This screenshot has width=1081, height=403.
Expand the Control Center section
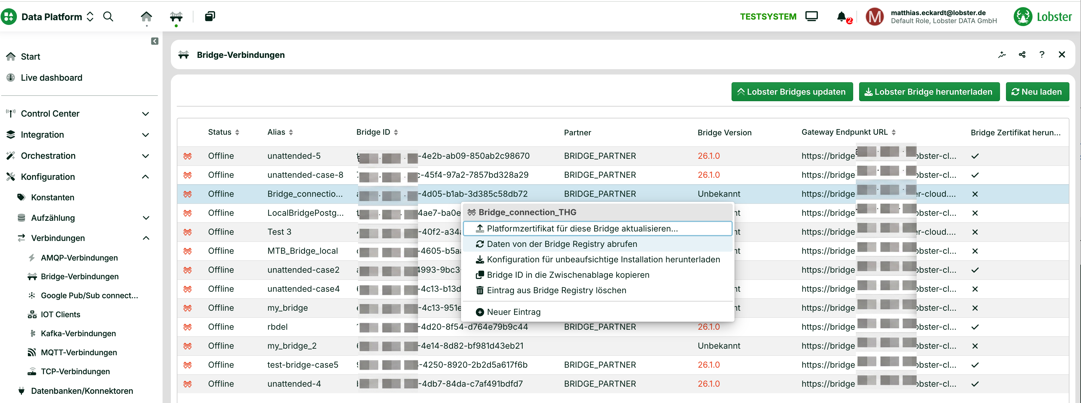click(146, 114)
